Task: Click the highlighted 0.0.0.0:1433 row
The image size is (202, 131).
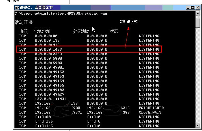Action: (x=89, y=49)
